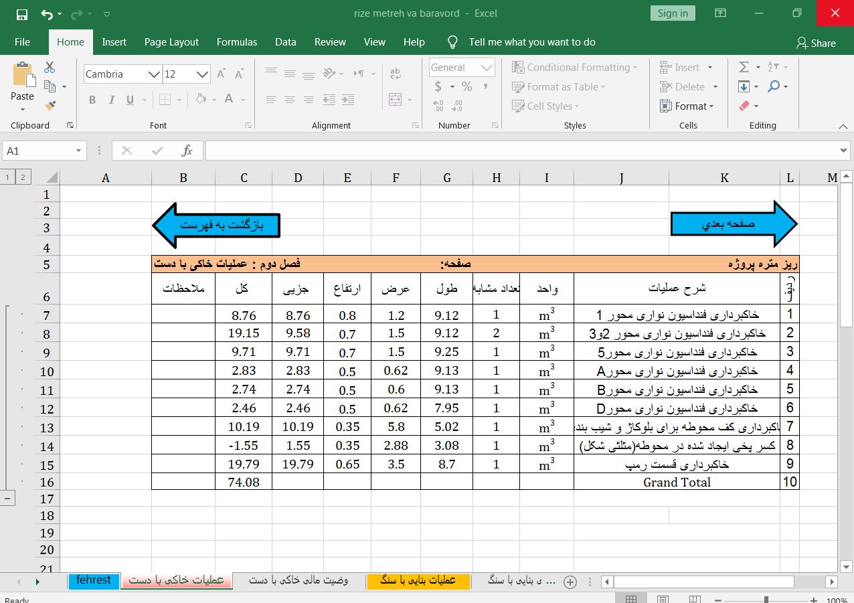Viewport: 854px width, 603px height.
Task: Open Find & Select magnifier
Action: tap(774, 86)
